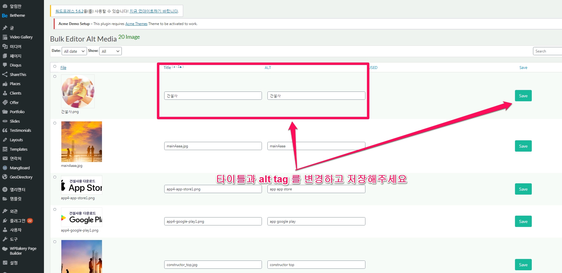The width and height of the screenshot is (562, 273).
Task: Open the ShareThis share icon
Action: tap(5, 74)
